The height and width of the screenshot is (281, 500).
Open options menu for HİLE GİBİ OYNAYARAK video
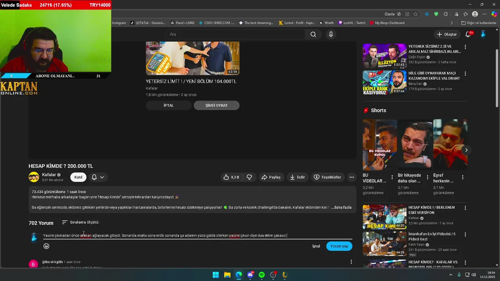click(465, 73)
